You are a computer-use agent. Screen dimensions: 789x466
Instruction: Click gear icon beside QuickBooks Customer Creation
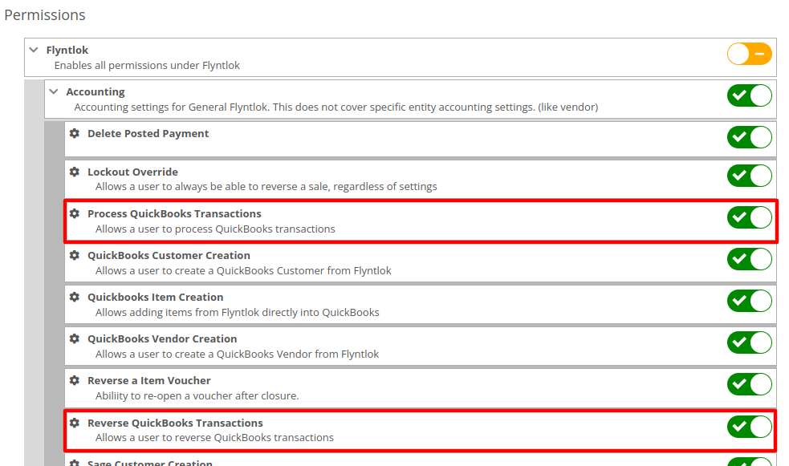(75, 255)
